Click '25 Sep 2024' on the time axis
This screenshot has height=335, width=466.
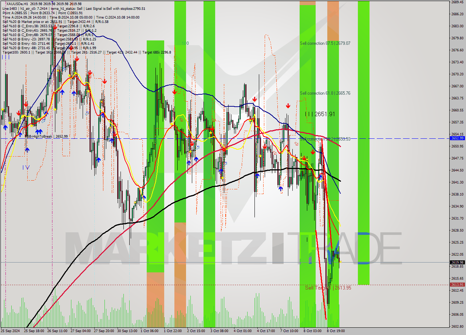coord(11,331)
